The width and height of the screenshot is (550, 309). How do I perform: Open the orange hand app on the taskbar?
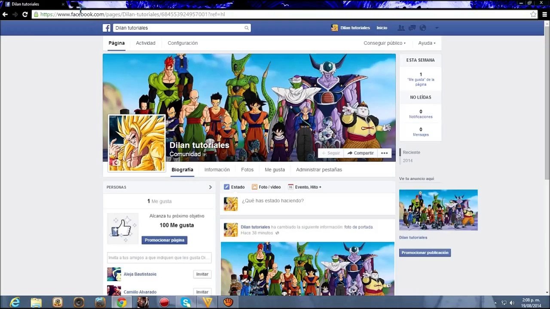point(229,303)
